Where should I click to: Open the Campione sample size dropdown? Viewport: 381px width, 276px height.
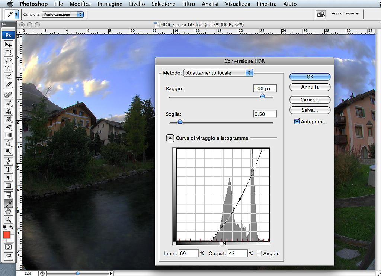63,14
